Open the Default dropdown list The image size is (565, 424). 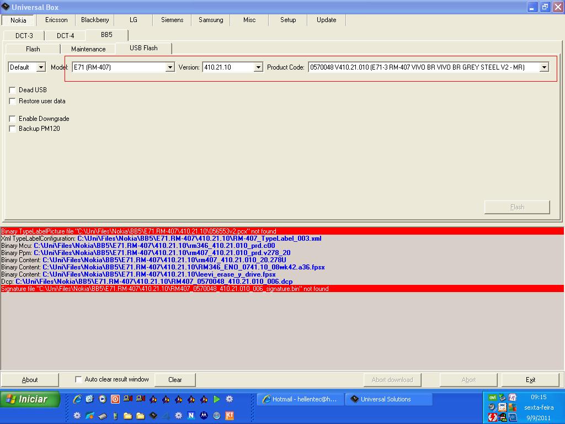(41, 67)
